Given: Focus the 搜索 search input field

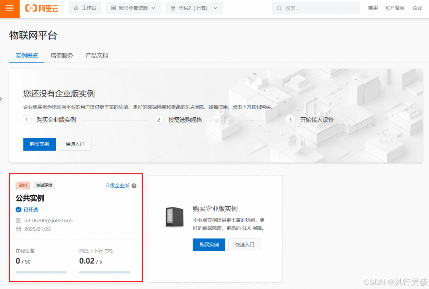Looking at the screenshot, I should click(x=316, y=8).
